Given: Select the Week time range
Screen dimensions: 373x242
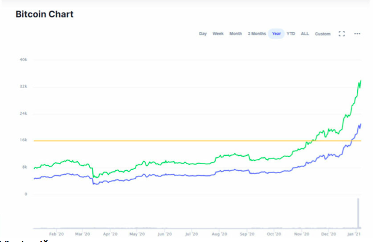Looking at the screenshot, I should coord(218,34).
